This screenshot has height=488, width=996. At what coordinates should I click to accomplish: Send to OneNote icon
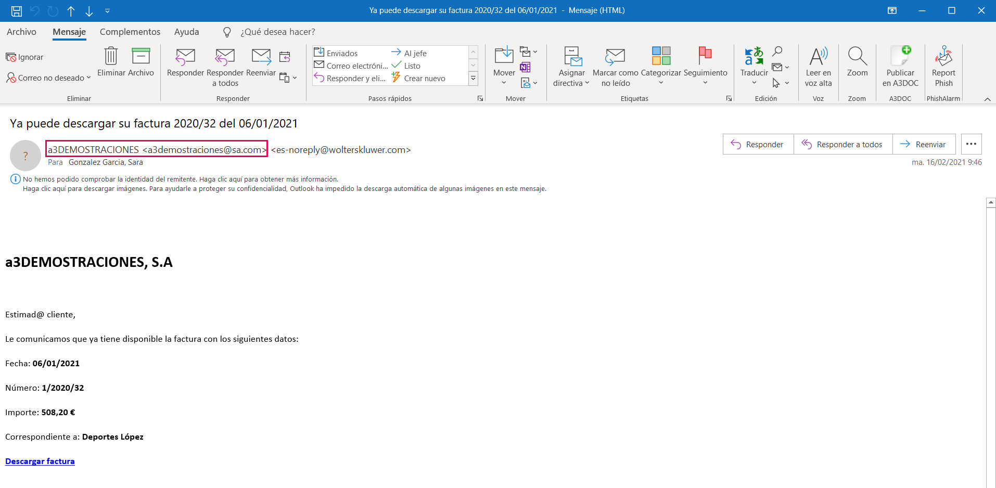click(x=525, y=67)
